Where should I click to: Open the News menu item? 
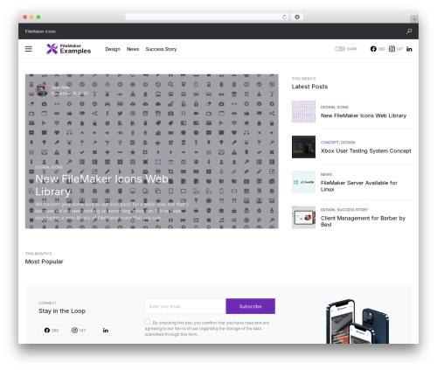coord(133,49)
